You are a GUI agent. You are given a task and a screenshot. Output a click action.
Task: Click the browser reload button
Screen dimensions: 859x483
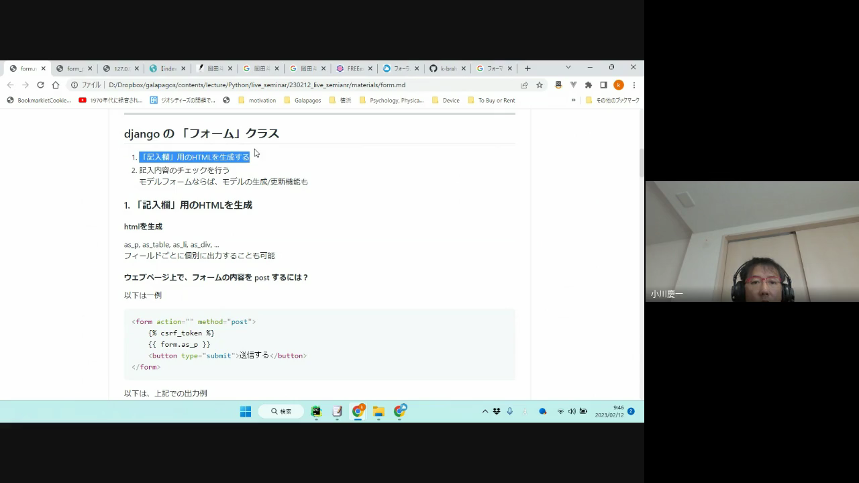point(40,85)
